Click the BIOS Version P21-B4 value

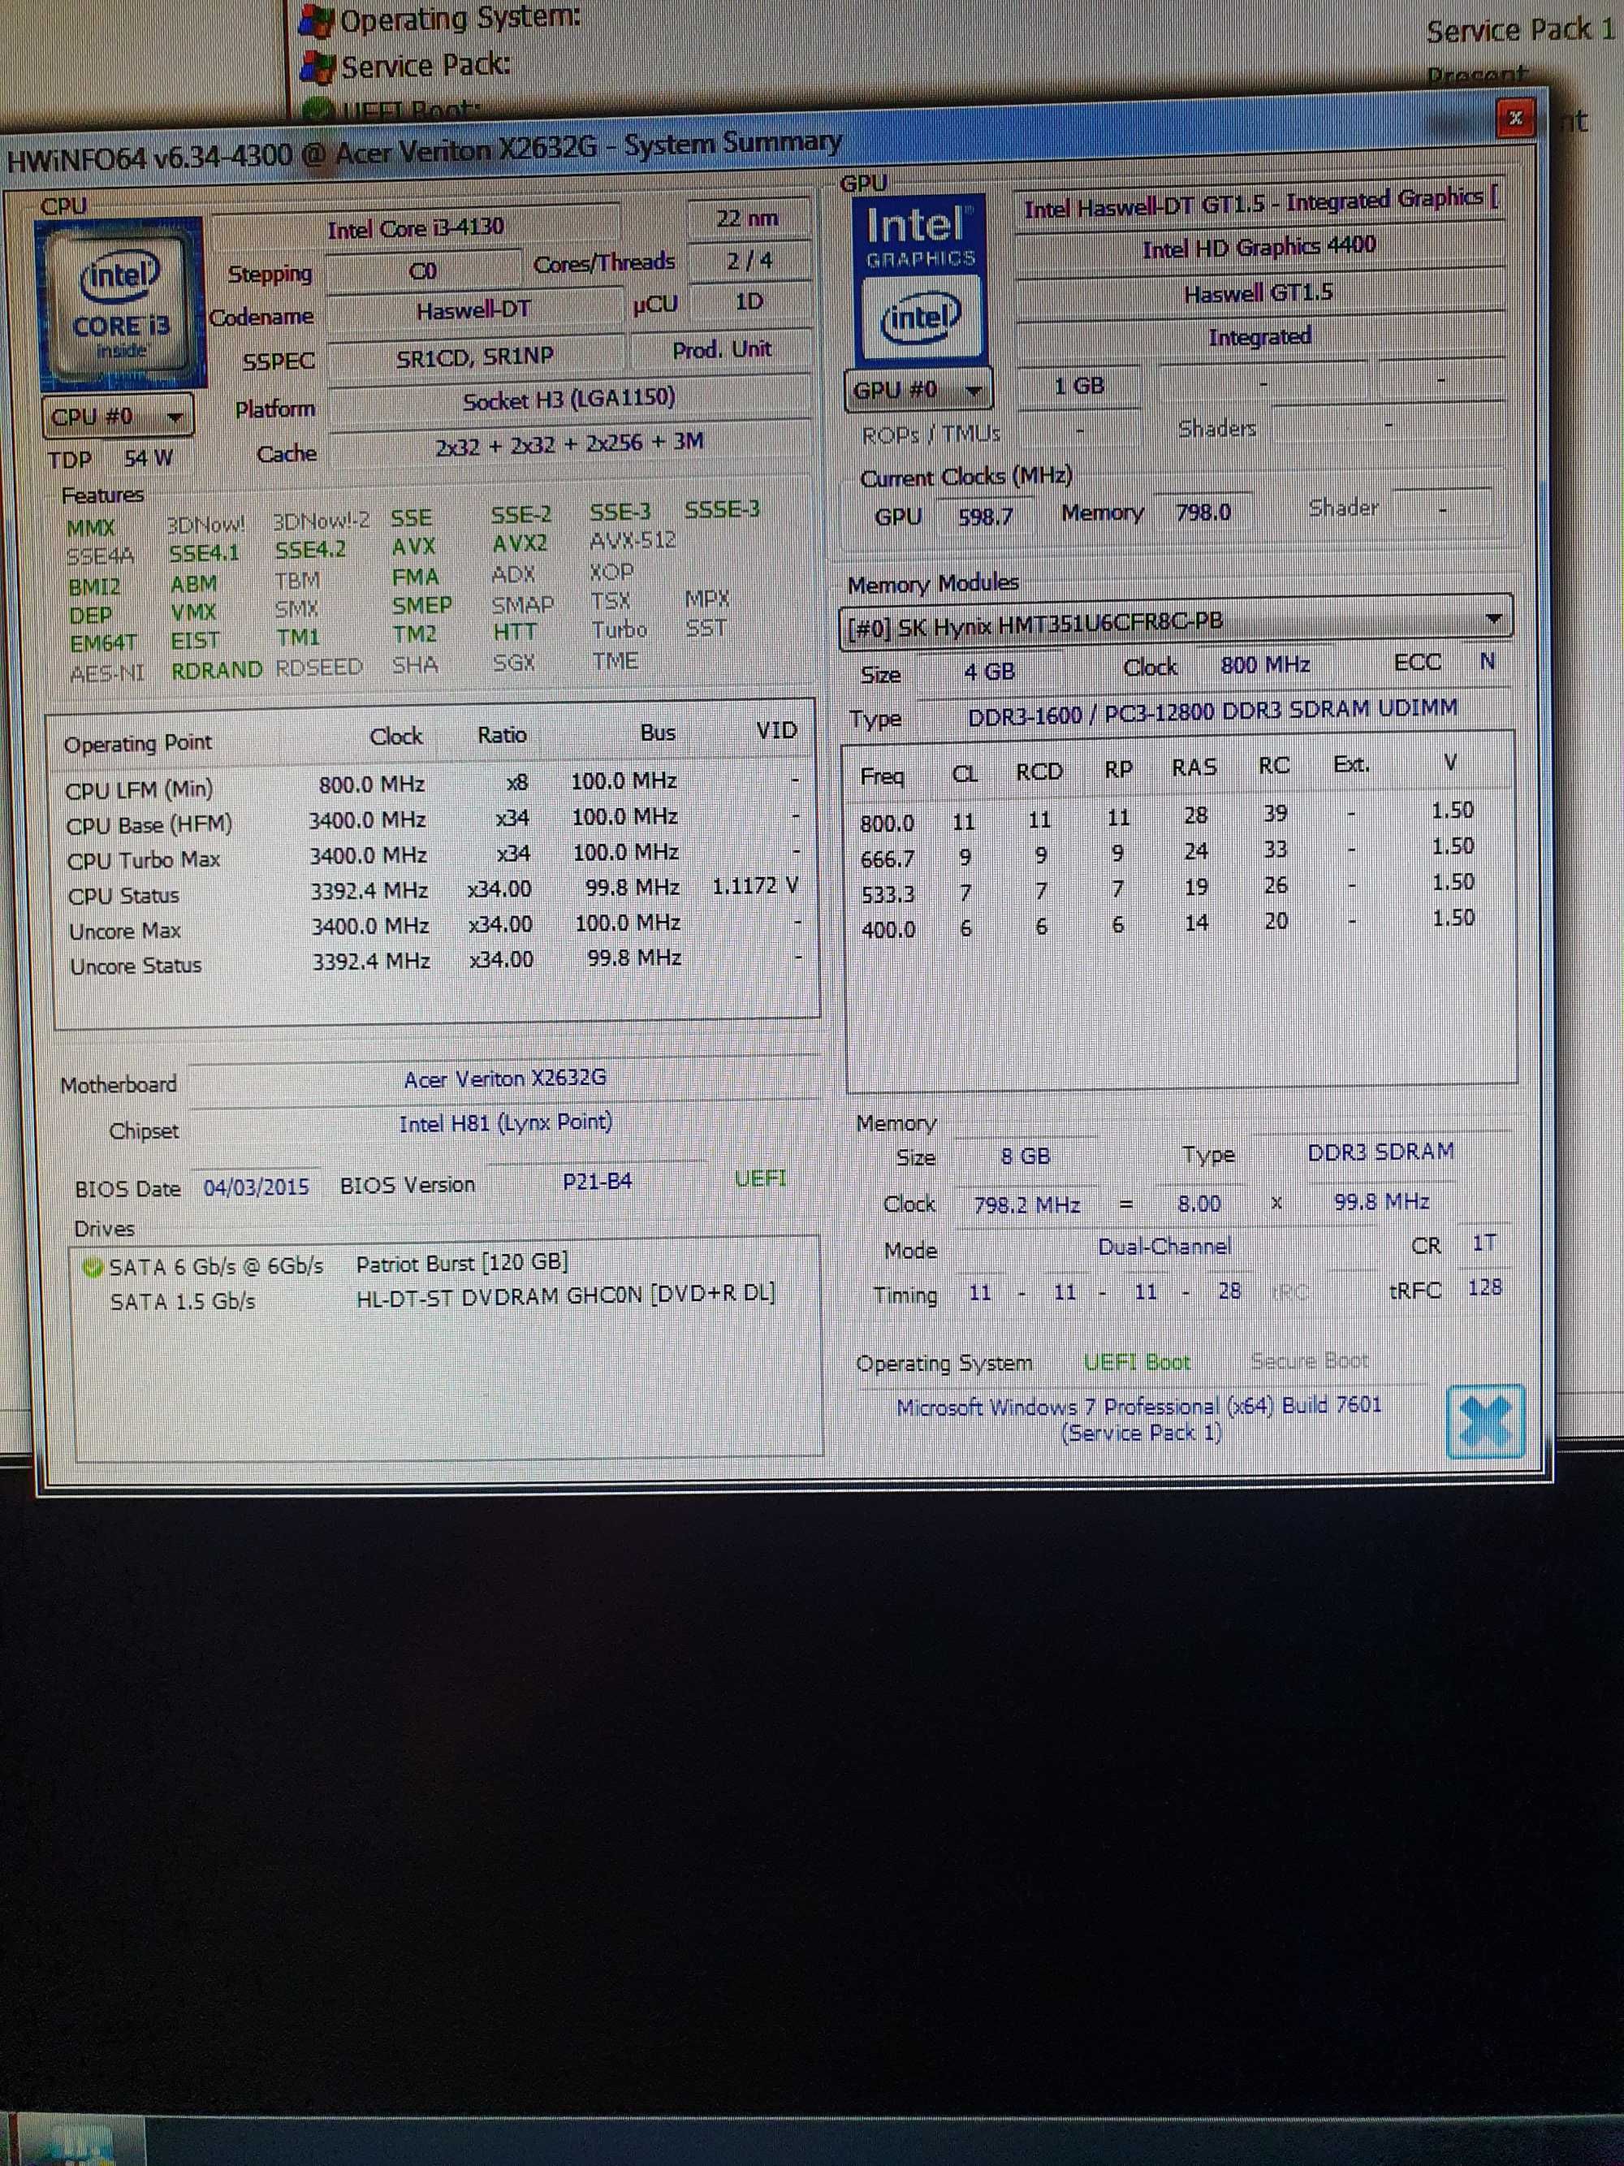point(597,1182)
